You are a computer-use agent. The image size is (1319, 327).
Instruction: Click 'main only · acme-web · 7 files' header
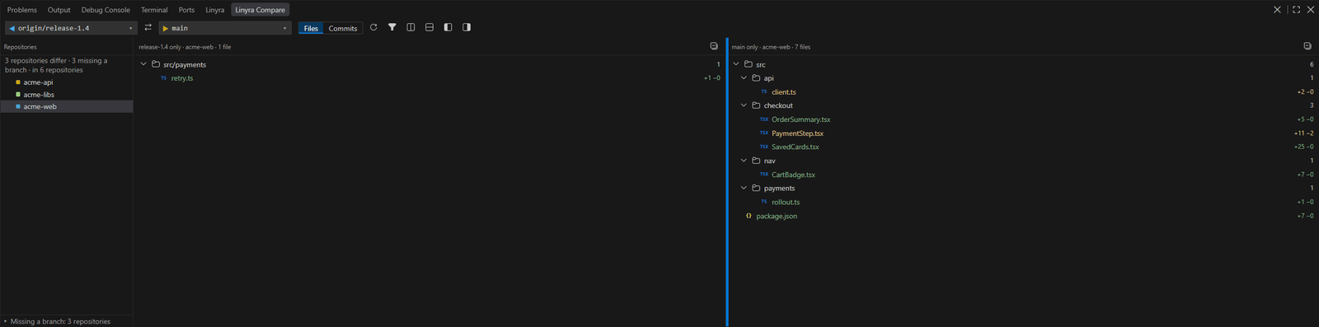(771, 47)
